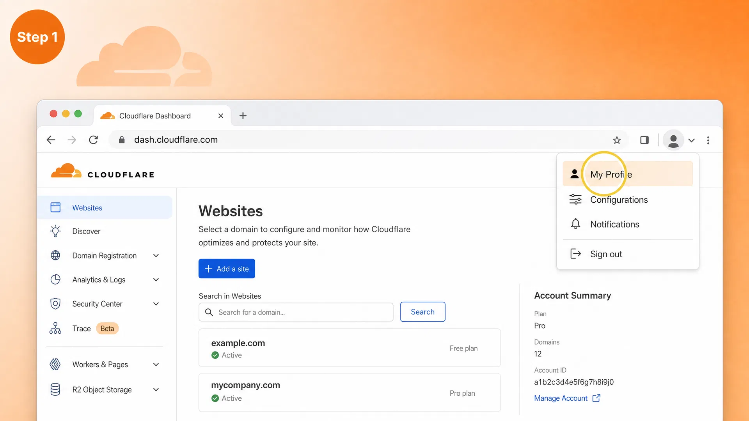
Task: Open a new browser tab
Action: [243, 116]
